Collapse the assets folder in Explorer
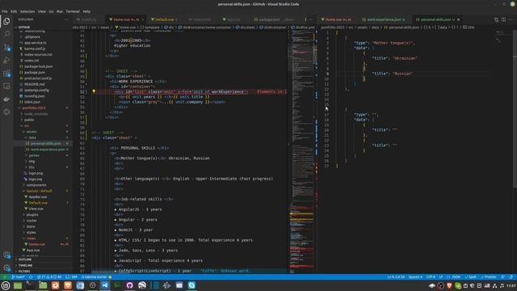 click(32, 132)
